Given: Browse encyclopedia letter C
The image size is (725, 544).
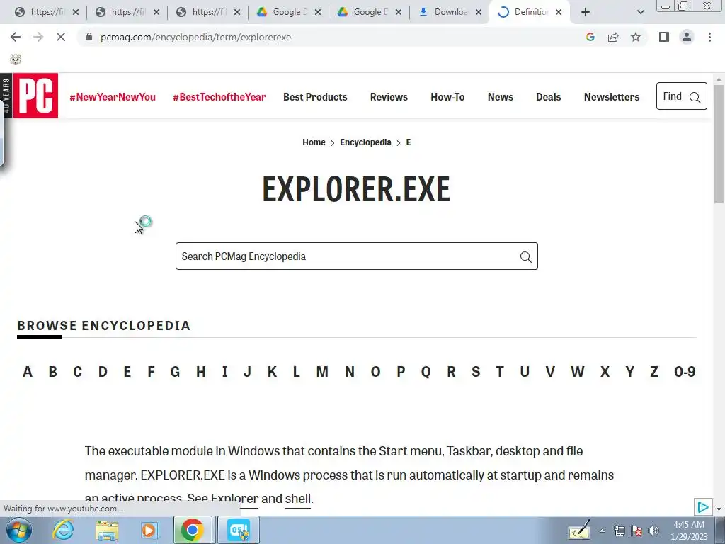Looking at the screenshot, I should click(77, 371).
